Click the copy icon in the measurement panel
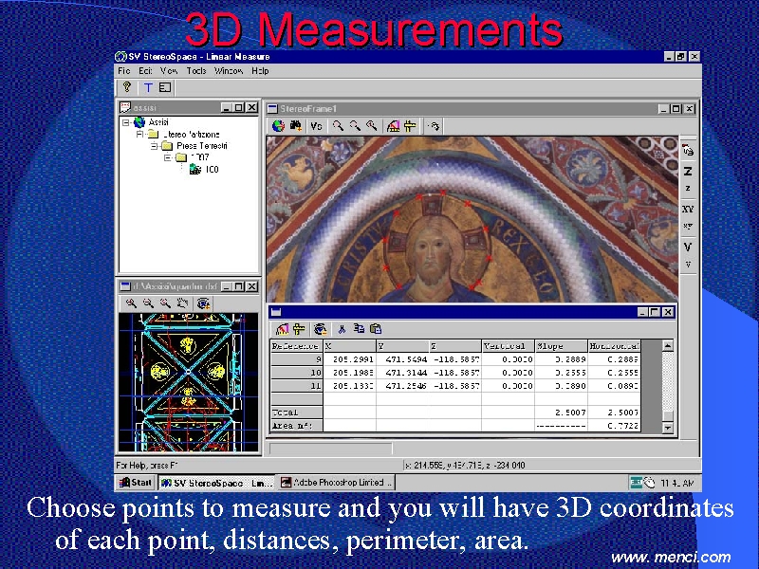The height and width of the screenshot is (569, 759). coord(359,328)
